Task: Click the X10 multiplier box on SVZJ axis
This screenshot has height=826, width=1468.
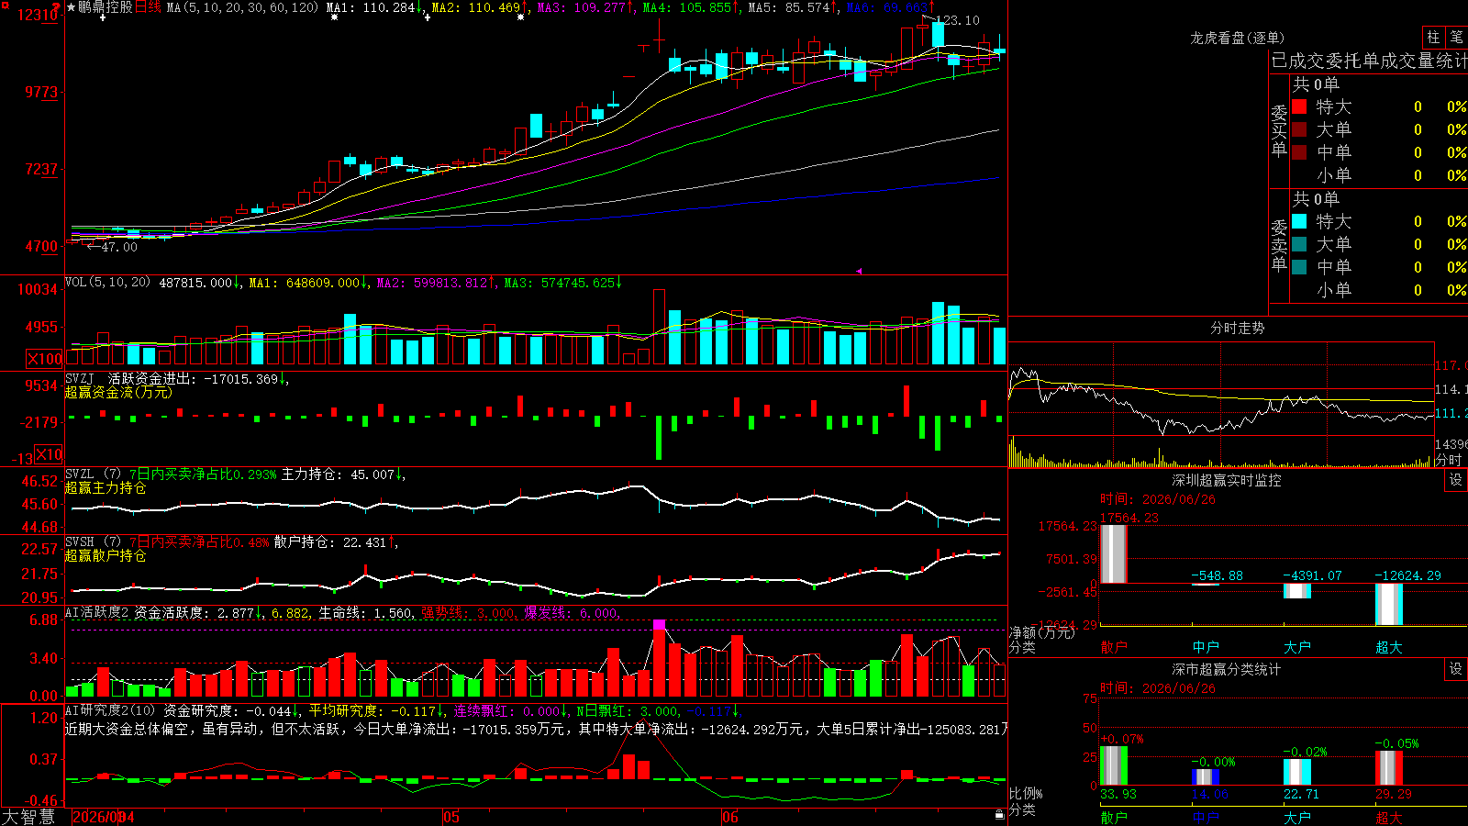Action: tap(49, 454)
